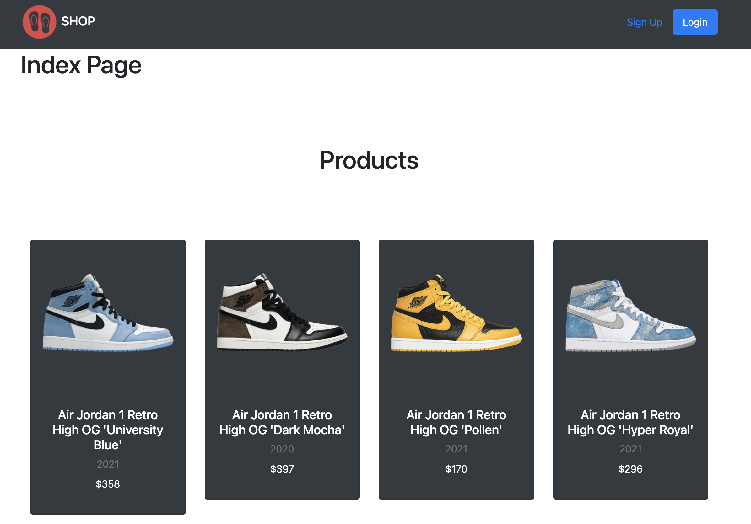The height and width of the screenshot is (524, 751).
Task: Click the $296 price label
Action: (x=630, y=469)
